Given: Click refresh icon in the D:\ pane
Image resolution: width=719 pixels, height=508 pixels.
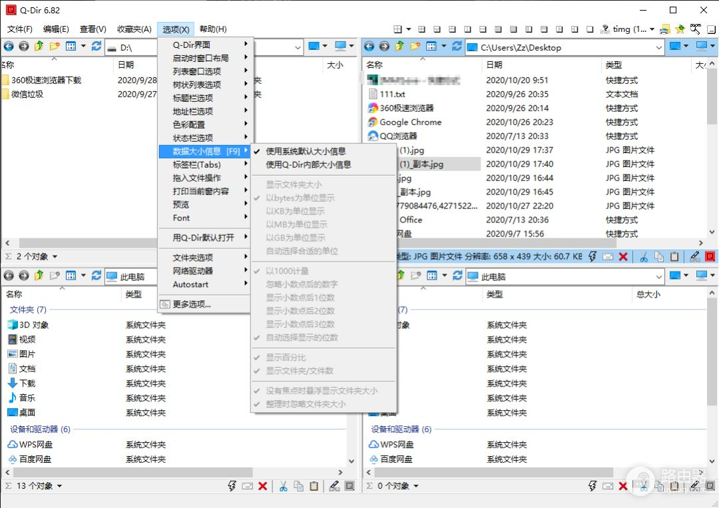Looking at the screenshot, I should click(x=97, y=46).
